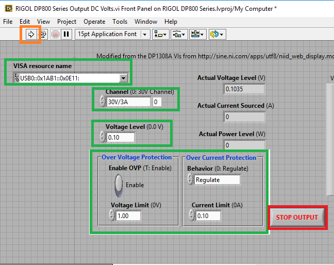
Task: Click the VISA resource I/O glyph
Action: click(16, 78)
